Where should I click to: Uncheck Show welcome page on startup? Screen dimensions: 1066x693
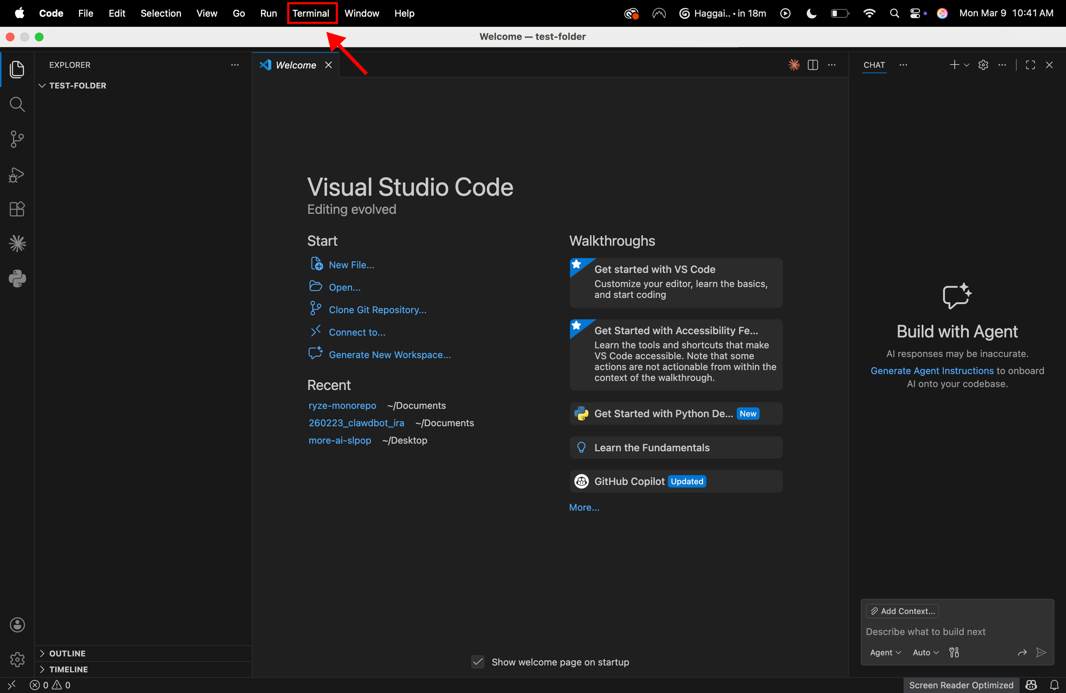pyautogui.click(x=478, y=662)
